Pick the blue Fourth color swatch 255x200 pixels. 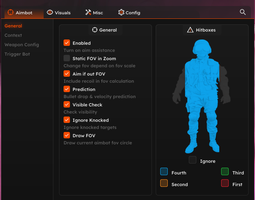[164, 172]
